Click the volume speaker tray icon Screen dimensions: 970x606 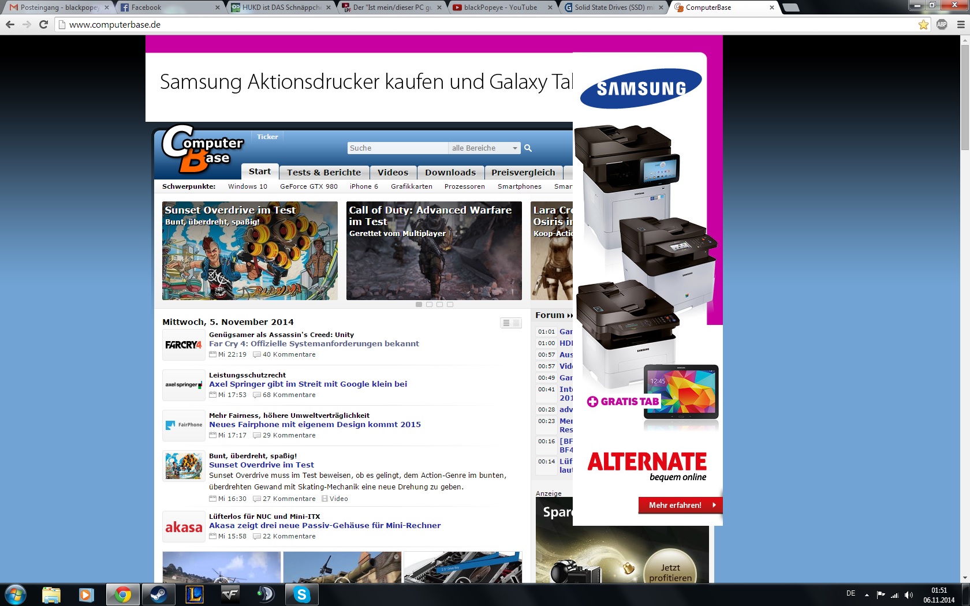click(909, 595)
